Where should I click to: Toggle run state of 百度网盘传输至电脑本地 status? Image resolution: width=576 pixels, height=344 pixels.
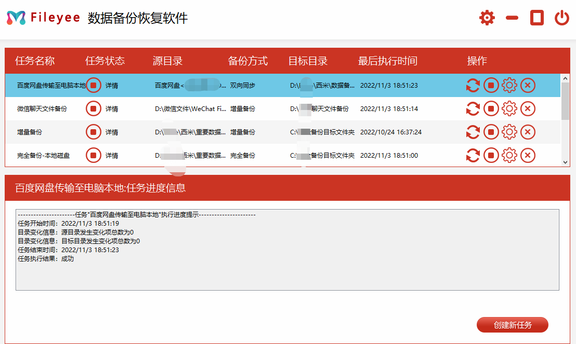(x=94, y=86)
